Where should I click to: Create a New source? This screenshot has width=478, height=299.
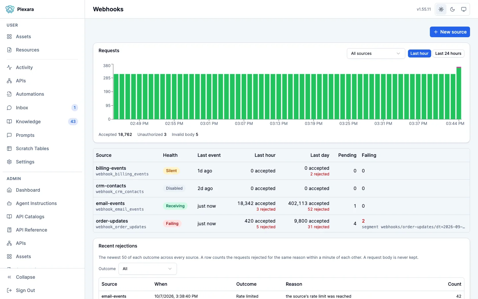[450, 32]
